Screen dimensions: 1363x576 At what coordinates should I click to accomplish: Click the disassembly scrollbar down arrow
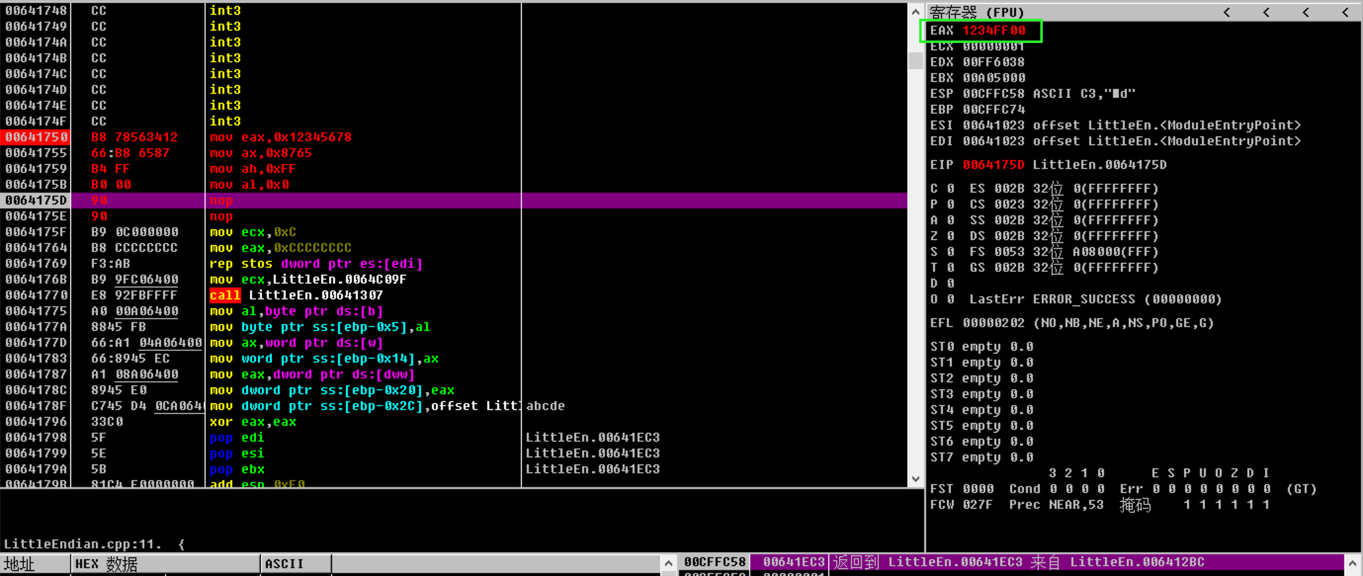[x=915, y=479]
